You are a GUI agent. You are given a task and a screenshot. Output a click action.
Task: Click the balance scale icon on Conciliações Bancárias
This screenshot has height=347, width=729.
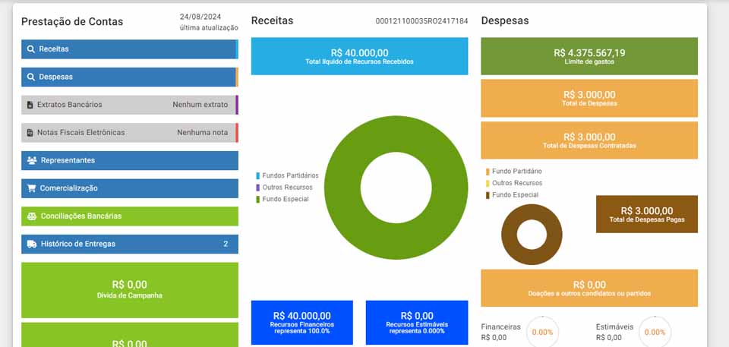32,216
